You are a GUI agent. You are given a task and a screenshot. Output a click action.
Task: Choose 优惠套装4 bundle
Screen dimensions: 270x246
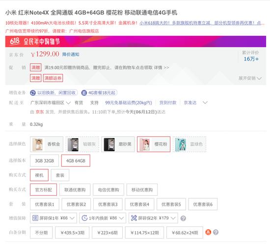click(139, 204)
